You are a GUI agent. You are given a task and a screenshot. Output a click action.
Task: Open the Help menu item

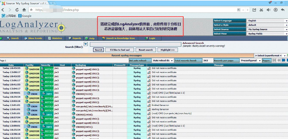click(90, 38)
